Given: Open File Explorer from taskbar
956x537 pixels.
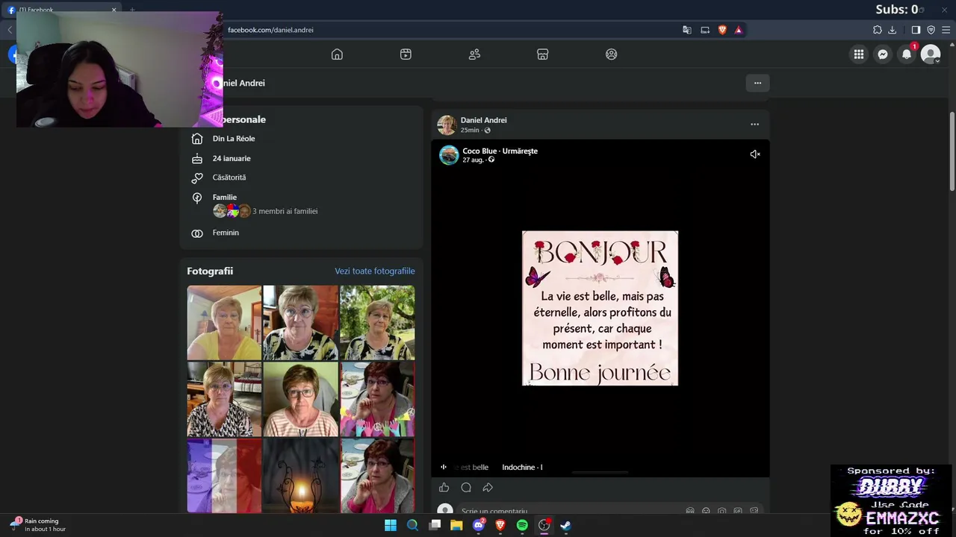Looking at the screenshot, I should click(x=456, y=525).
